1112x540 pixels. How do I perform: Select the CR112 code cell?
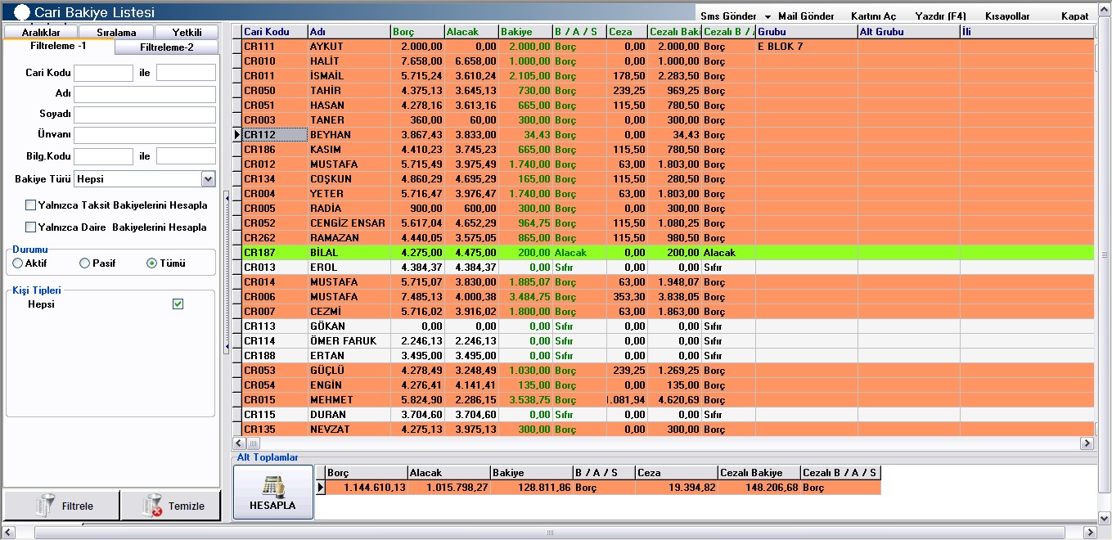click(275, 135)
